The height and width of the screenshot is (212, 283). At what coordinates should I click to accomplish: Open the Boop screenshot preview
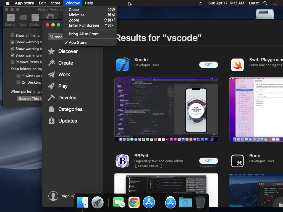256,190
